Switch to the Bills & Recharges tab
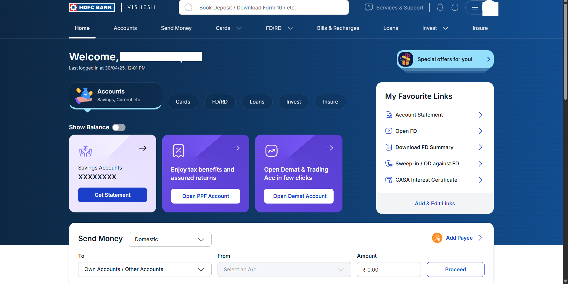This screenshot has height=284, width=568. pyautogui.click(x=338, y=28)
